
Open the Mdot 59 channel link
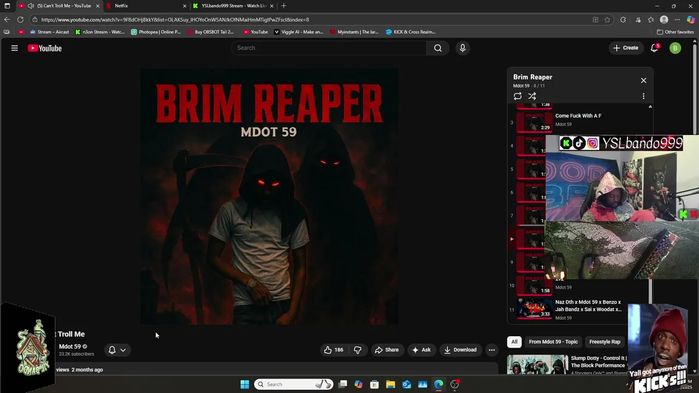pyautogui.click(x=70, y=347)
